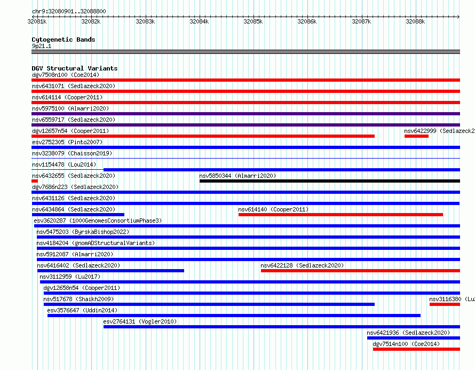The image size is (475, 370).
Task: Click the 32084k ruler tick label
Action: tap(199, 21)
